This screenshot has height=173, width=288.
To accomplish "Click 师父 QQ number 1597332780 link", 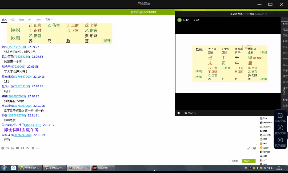I will click(17, 47).
